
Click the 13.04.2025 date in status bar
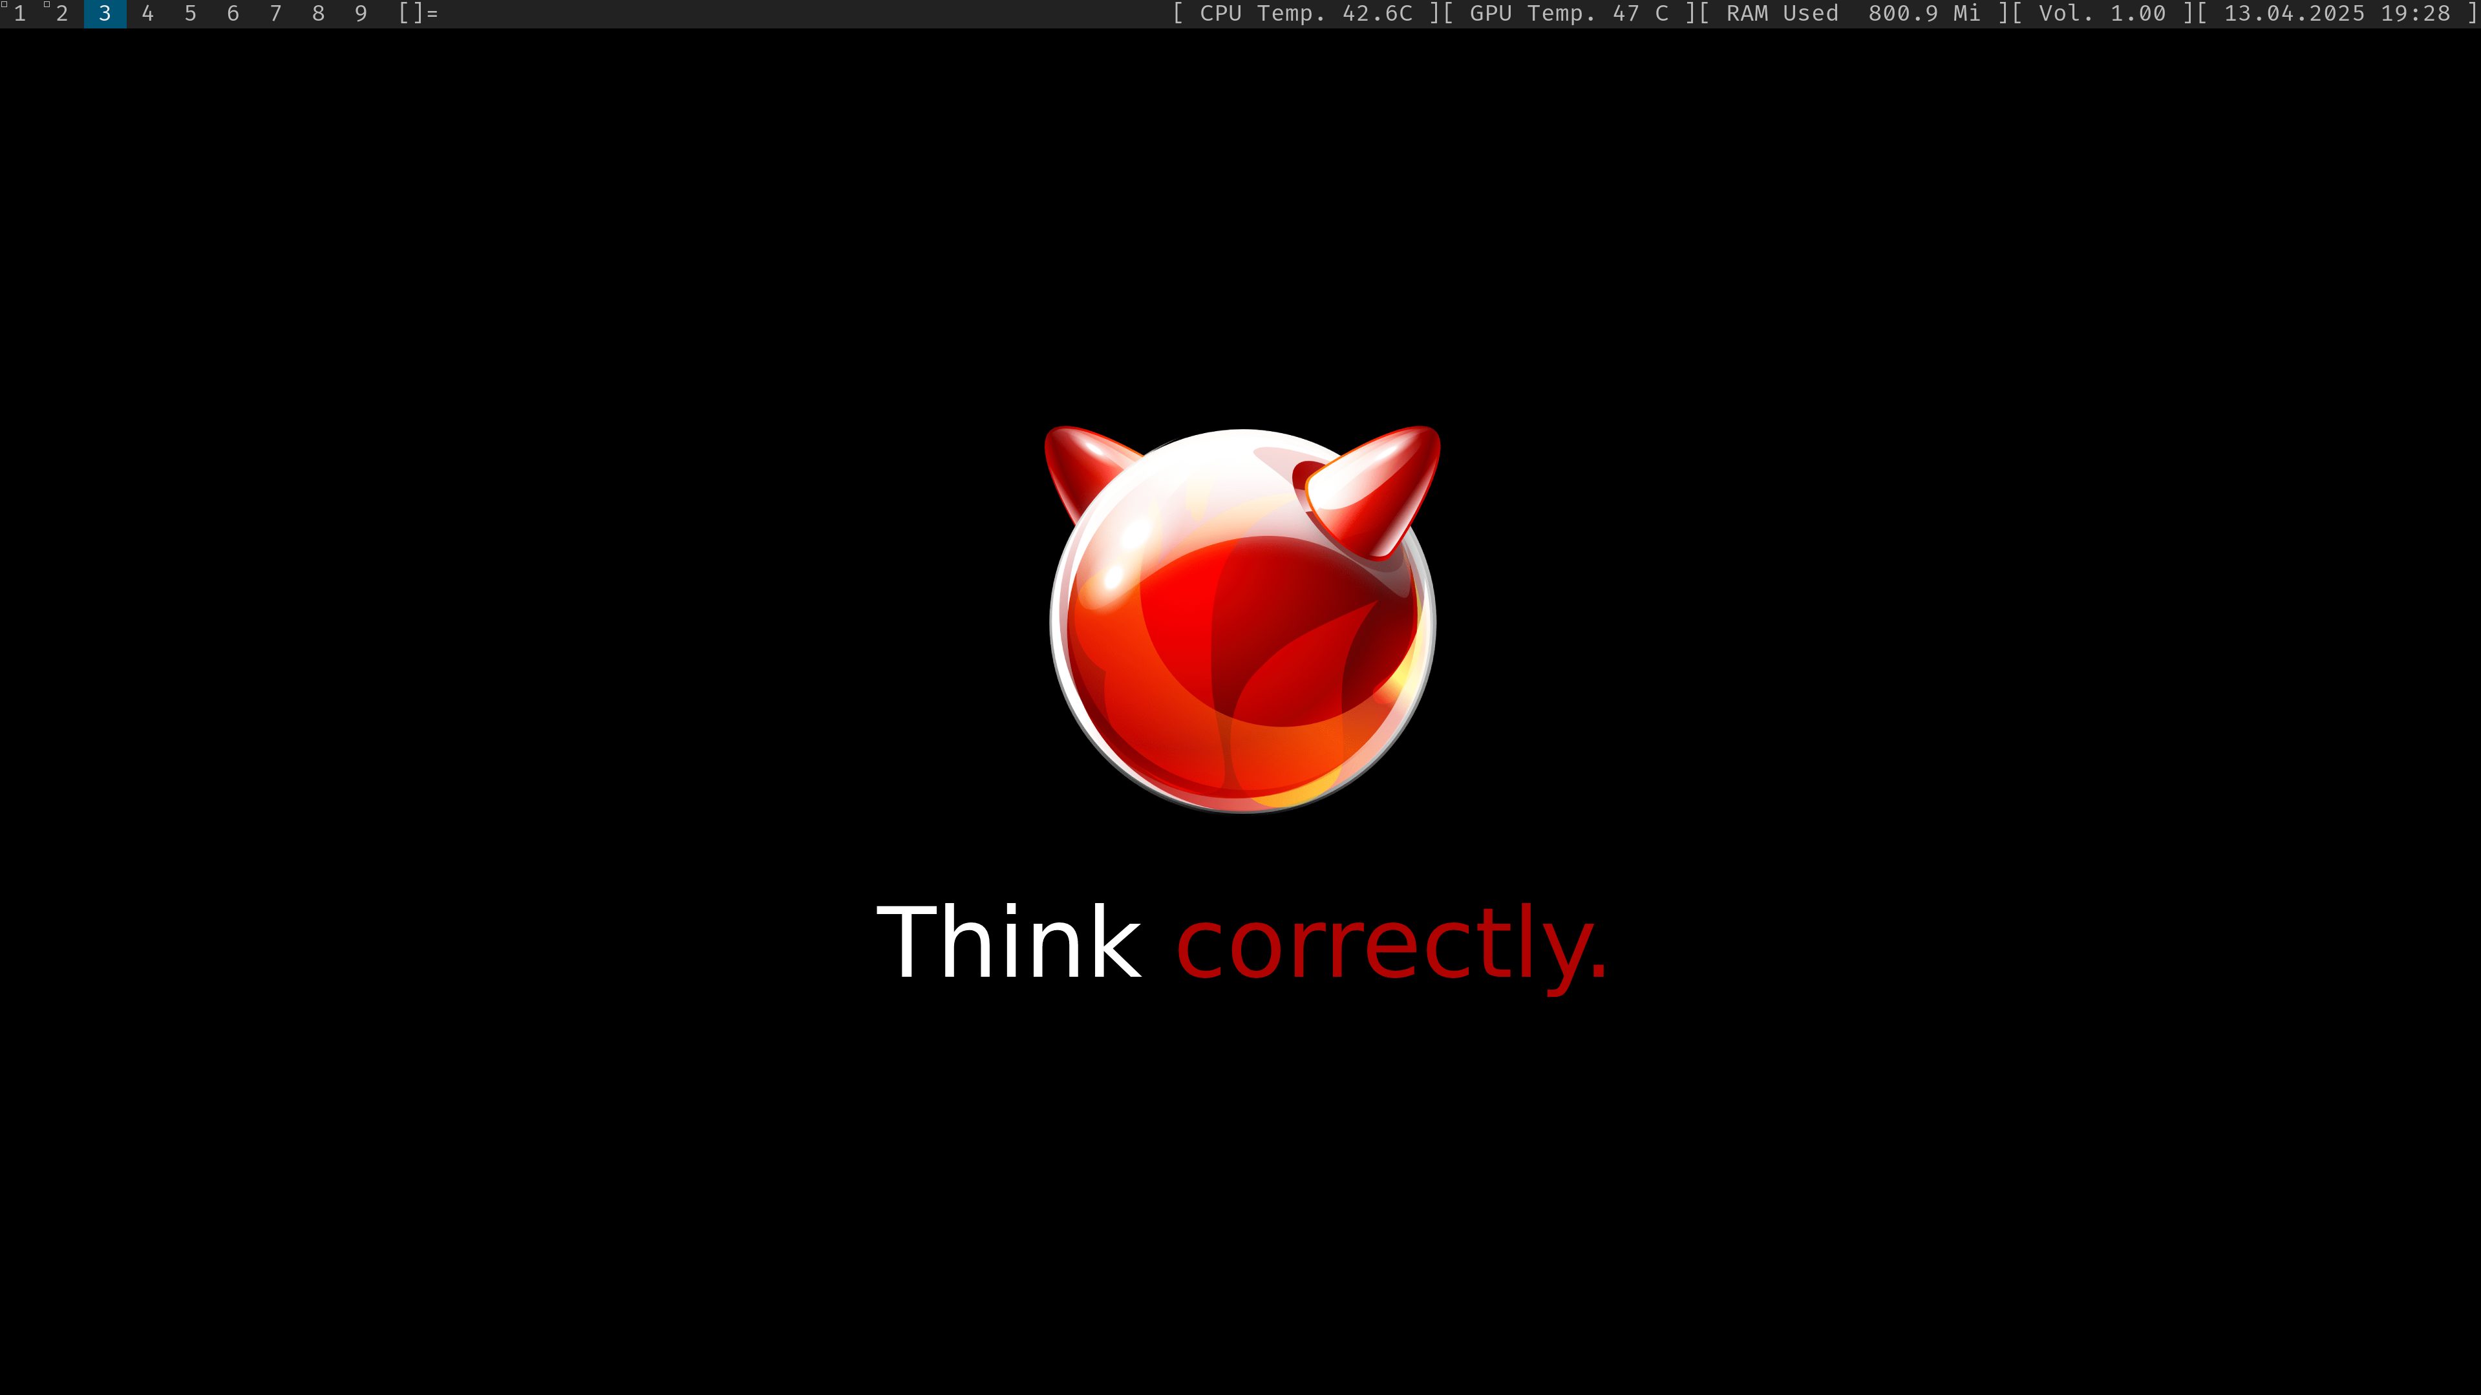point(2293,14)
